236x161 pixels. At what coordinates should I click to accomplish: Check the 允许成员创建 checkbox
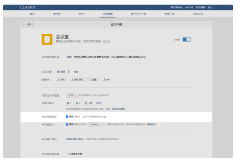[67, 154]
